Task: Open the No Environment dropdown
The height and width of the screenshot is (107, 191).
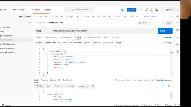Action: point(158,16)
